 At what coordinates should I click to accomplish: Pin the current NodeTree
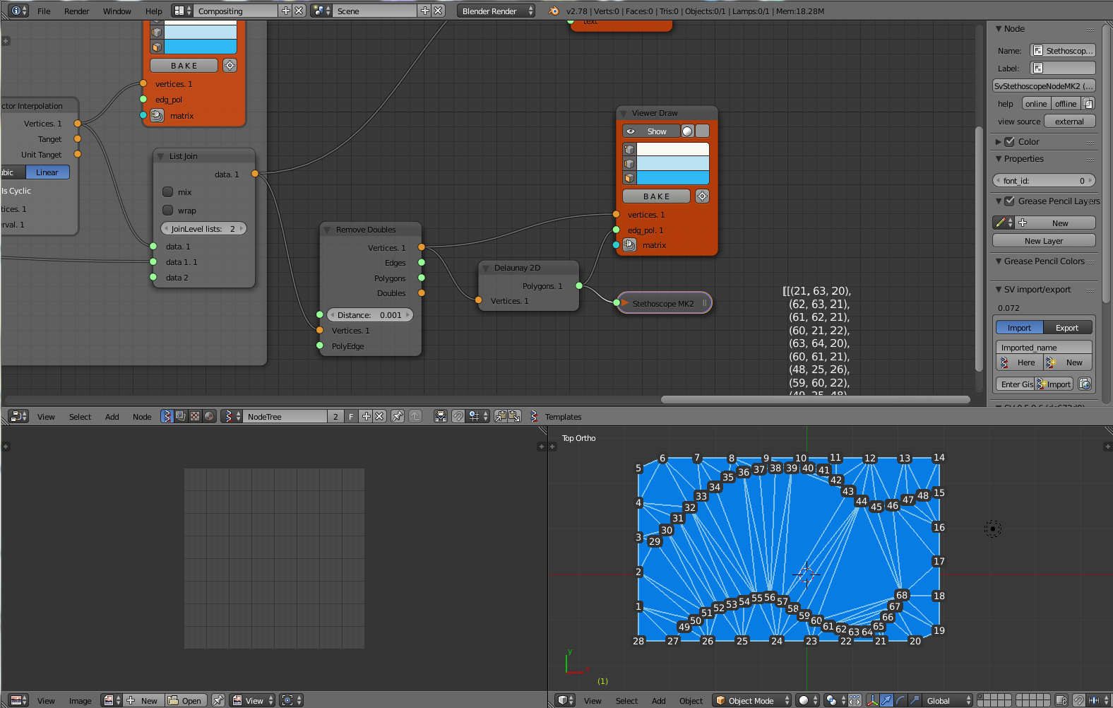point(398,416)
